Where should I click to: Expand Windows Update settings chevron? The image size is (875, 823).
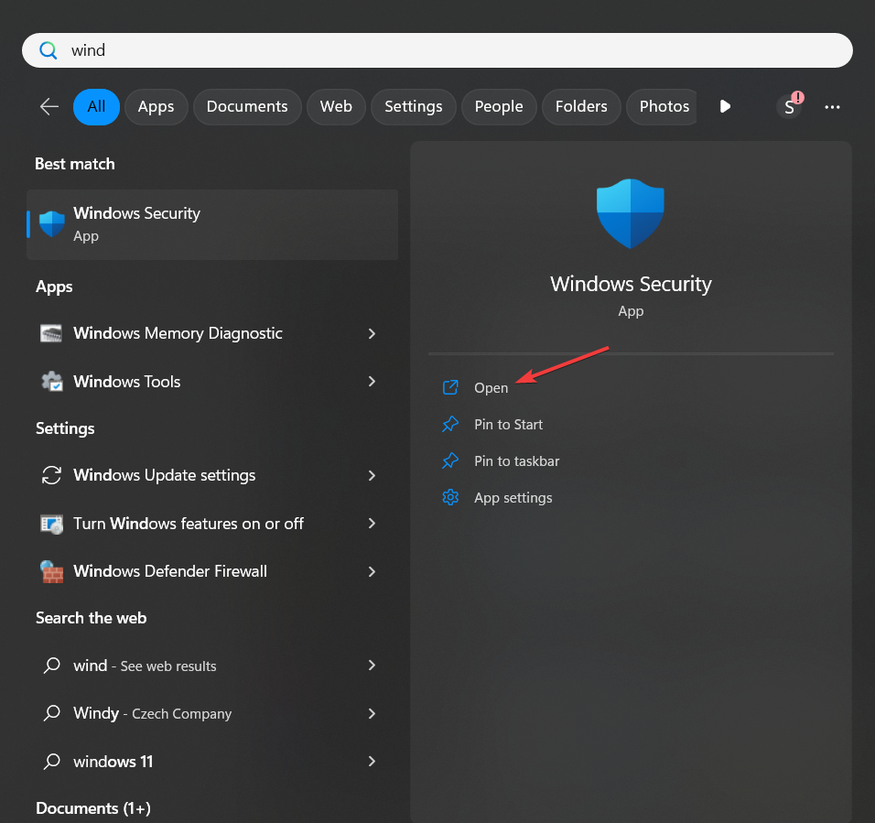pos(372,475)
